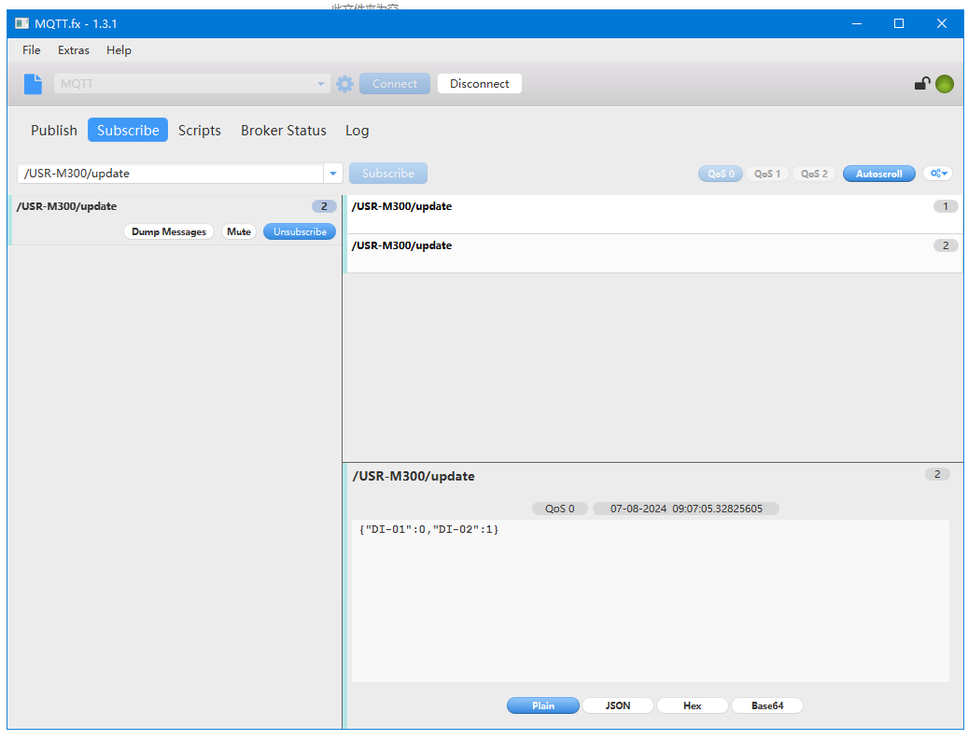This screenshot has width=968, height=740.
Task: Mute the /USR-M300/update subscription
Action: tap(239, 231)
